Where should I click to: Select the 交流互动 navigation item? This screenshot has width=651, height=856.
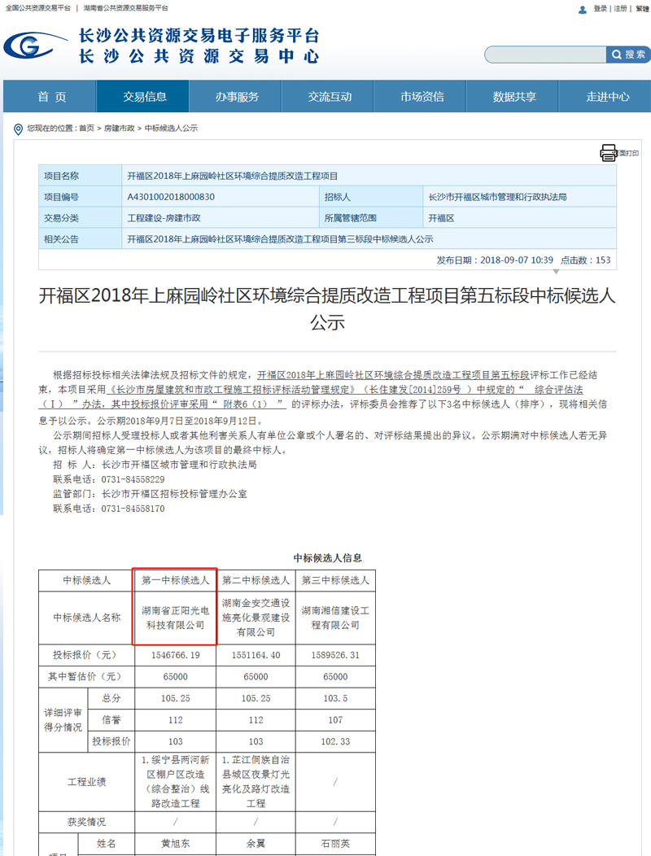pyautogui.click(x=330, y=97)
